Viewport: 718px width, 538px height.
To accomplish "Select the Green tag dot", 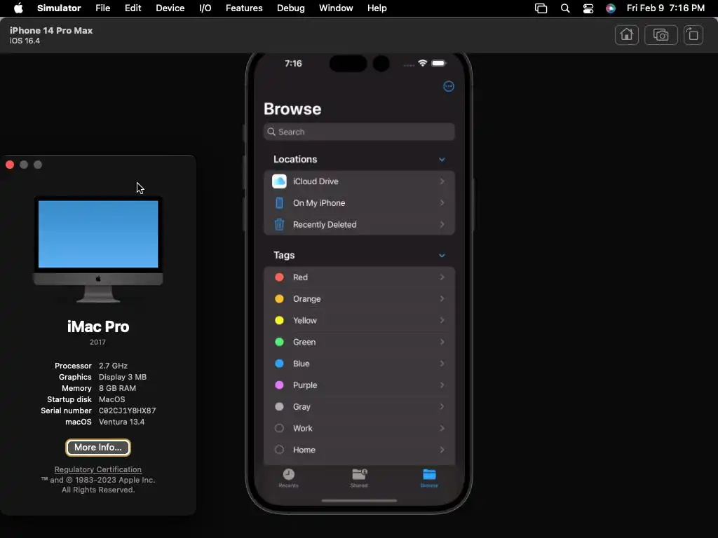I will pos(279,342).
